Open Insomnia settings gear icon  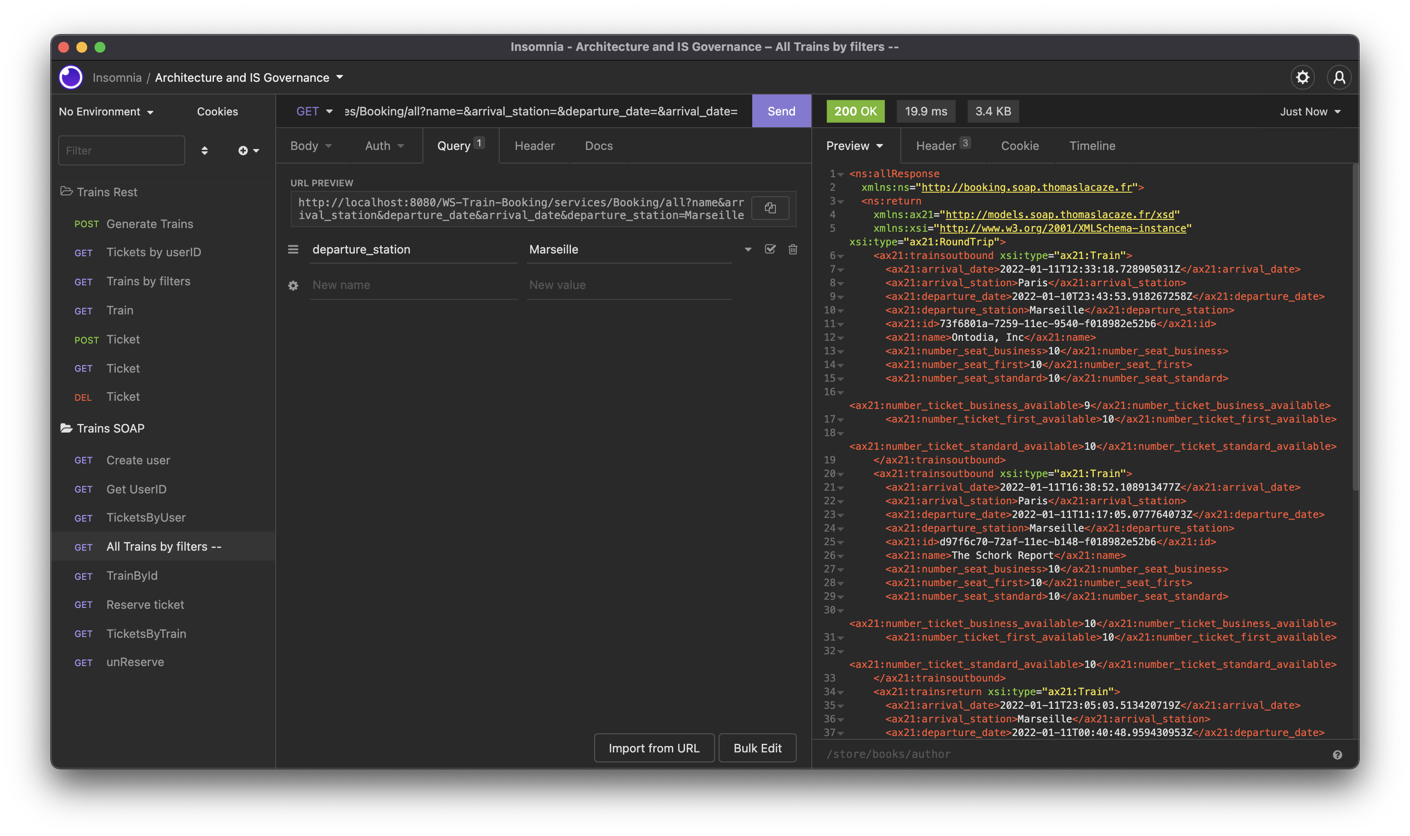[1302, 77]
